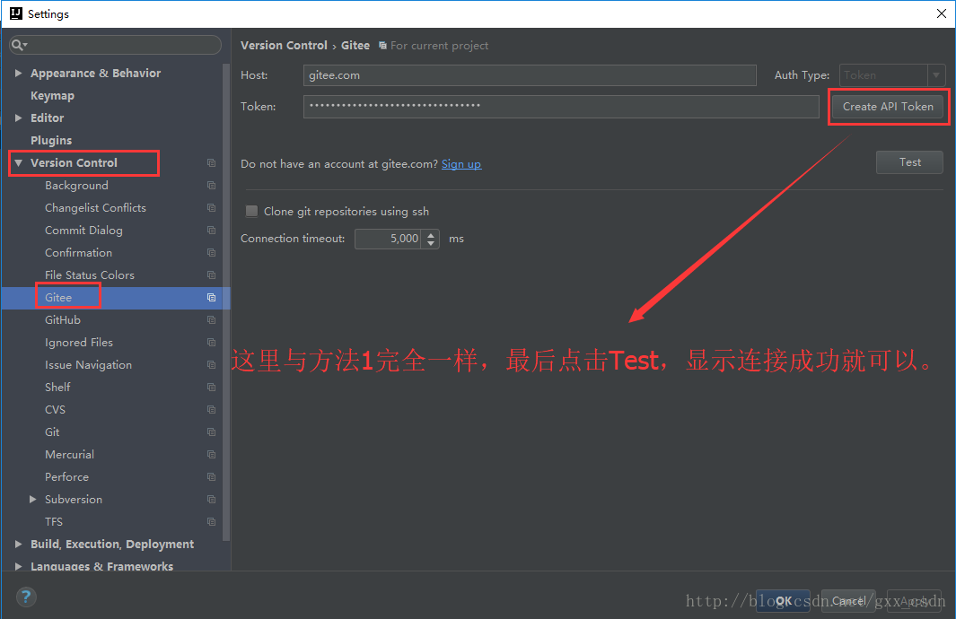The image size is (956, 619).
Task: Select File Status Colors item
Action: tap(89, 275)
